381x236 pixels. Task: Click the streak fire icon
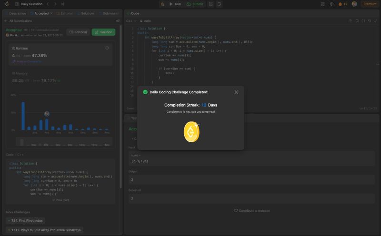click(340, 4)
